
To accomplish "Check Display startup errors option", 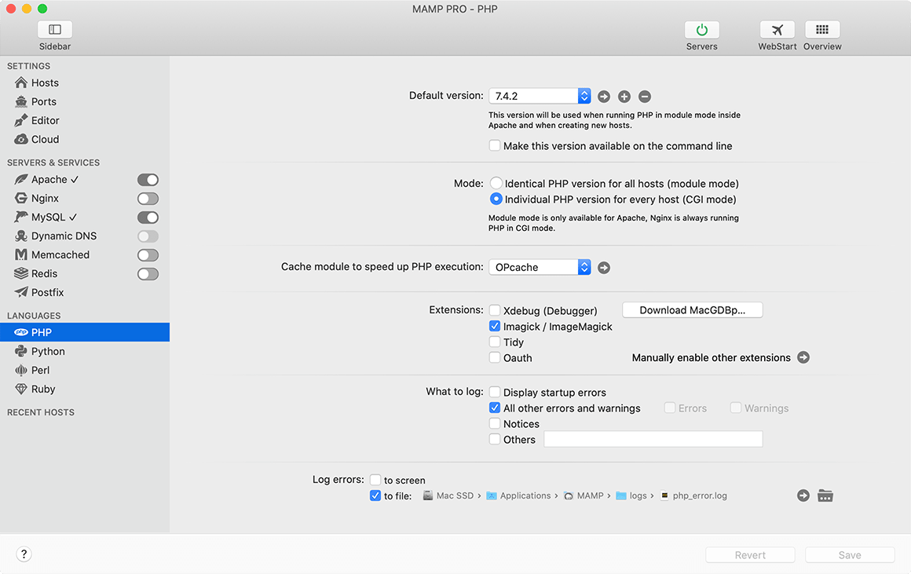I will (495, 392).
